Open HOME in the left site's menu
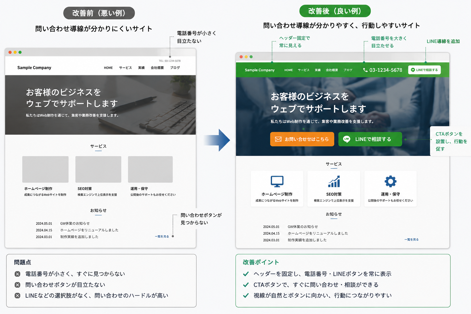This screenshot has width=471, height=314. pyautogui.click(x=108, y=68)
